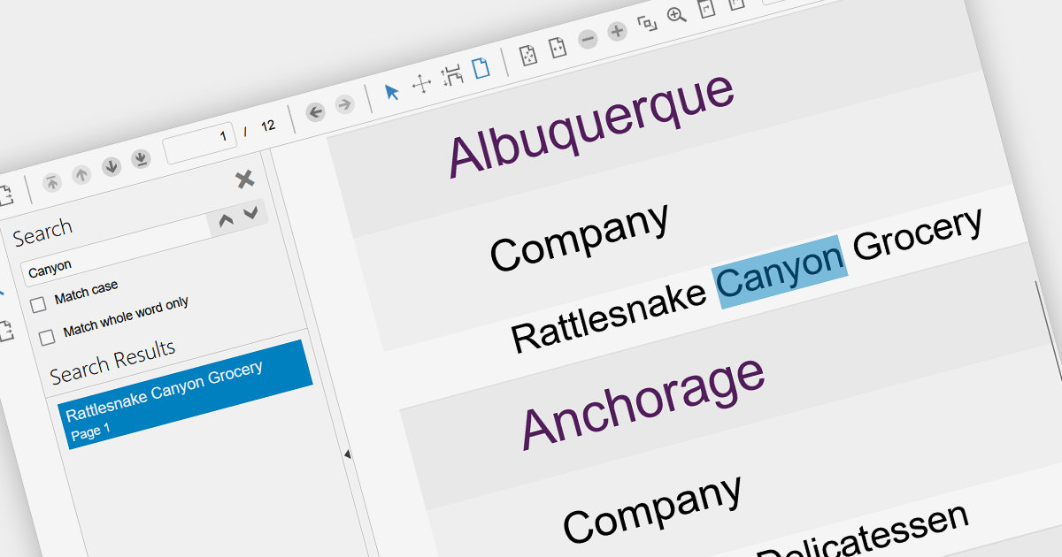This screenshot has width=1062, height=557.
Task: Click Rattlesnake in the report row
Action: [x=609, y=318]
